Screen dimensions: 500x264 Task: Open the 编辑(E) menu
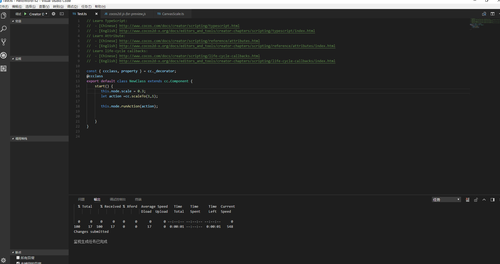coord(17,7)
